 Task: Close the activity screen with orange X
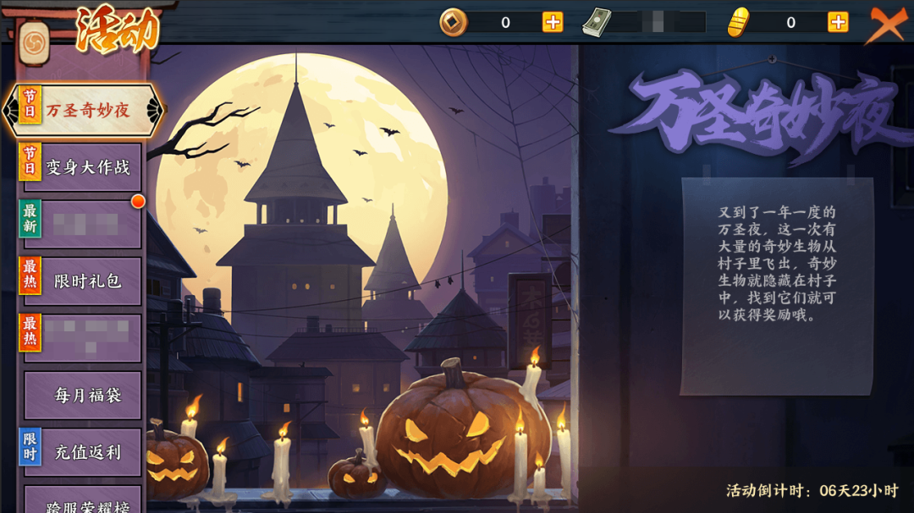click(x=886, y=25)
